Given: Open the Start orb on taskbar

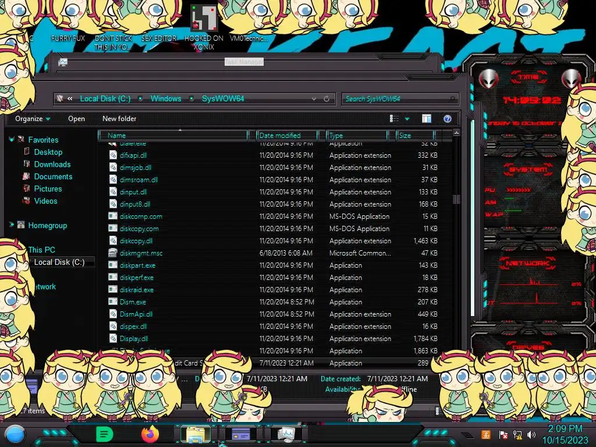Looking at the screenshot, I should pos(15,435).
